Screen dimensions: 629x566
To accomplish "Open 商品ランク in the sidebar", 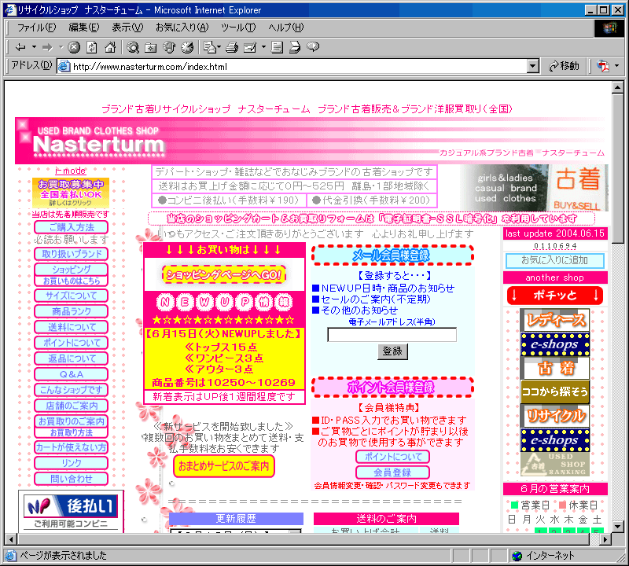I will pyautogui.click(x=71, y=311).
